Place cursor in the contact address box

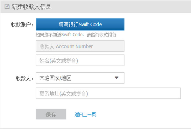[x=108, y=94]
